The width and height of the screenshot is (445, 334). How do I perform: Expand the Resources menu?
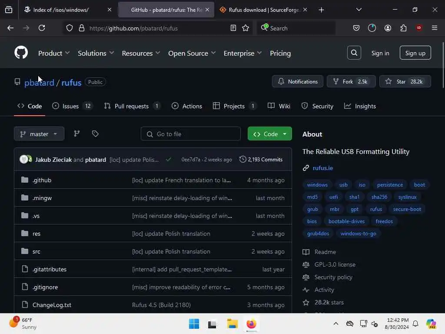[141, 53]
